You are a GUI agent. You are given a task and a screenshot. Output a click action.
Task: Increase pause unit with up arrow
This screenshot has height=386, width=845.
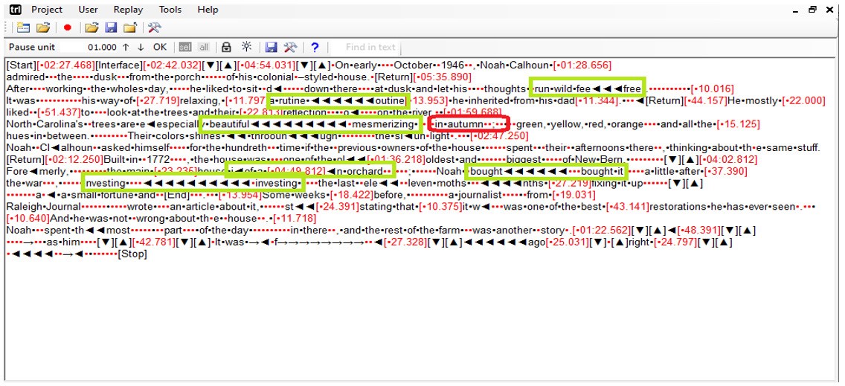126,47
